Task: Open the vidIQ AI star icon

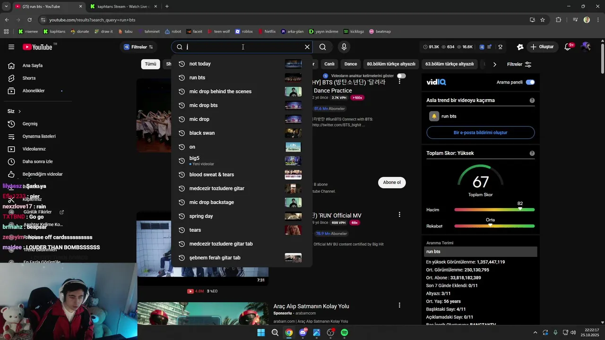Action: 520,47
